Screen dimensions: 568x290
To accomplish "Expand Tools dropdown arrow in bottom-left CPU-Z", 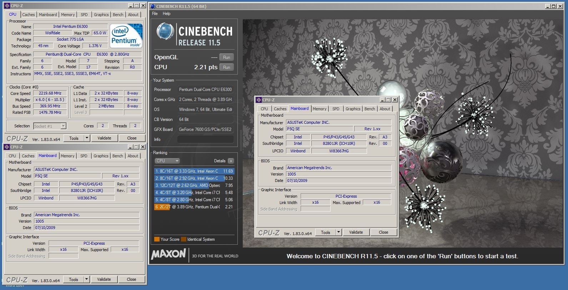I will (86, 279).
